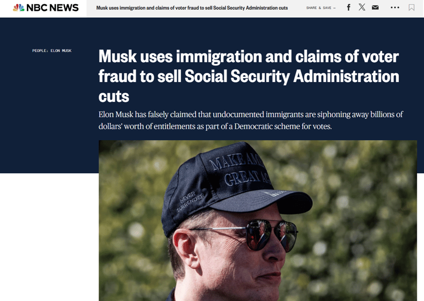The image size is (424, 301).
Task: Click the word 'cuts' in headline
Action: click(114, 96)
